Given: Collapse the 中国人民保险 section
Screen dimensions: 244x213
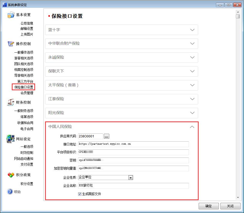Looking at the screenshot, I should pyautogui.click(x=192, y=127).
